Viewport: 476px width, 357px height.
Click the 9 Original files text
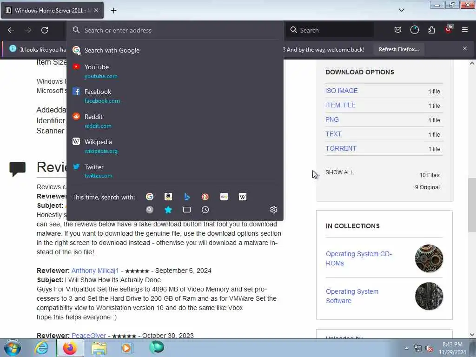point(427,187)
